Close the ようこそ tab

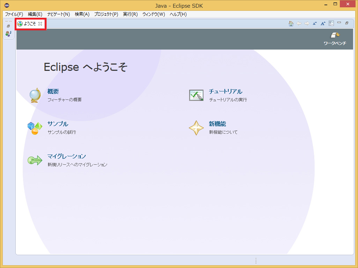pyautogui.click(x=40, y=24)
